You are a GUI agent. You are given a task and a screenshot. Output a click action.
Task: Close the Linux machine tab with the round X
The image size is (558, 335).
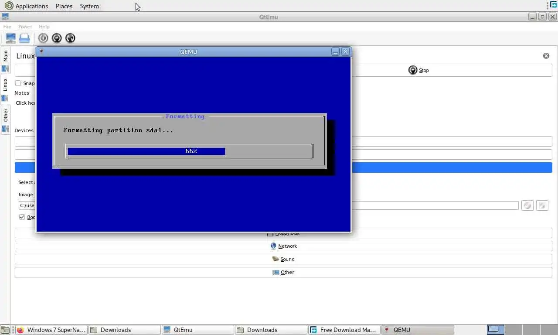click(546, 56)
